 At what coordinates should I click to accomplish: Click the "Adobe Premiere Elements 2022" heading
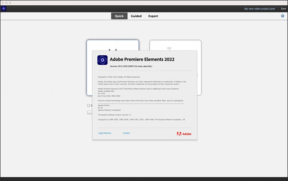tap(142, 60)
